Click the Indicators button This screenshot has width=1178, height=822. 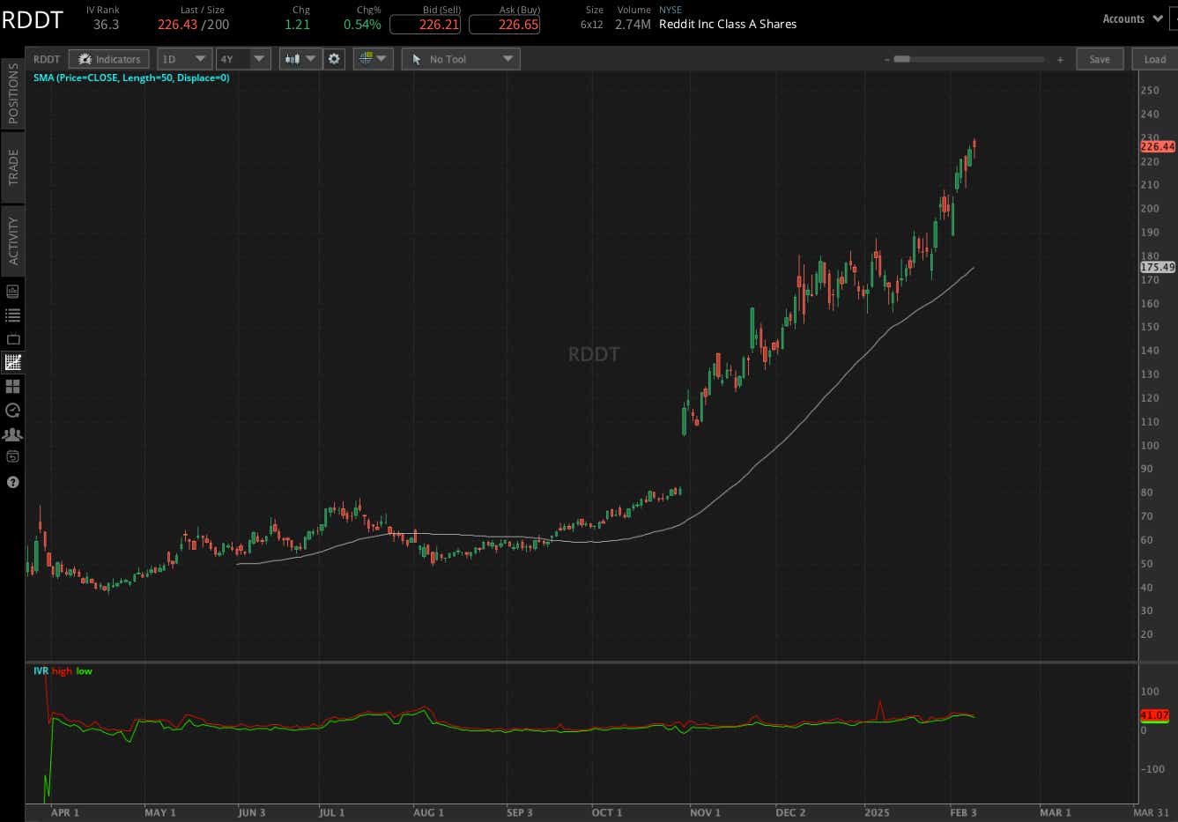(108, 58)
